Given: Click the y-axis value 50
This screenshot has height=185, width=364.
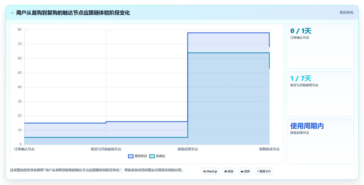Looking at the screenshot, I should point(20,73).
